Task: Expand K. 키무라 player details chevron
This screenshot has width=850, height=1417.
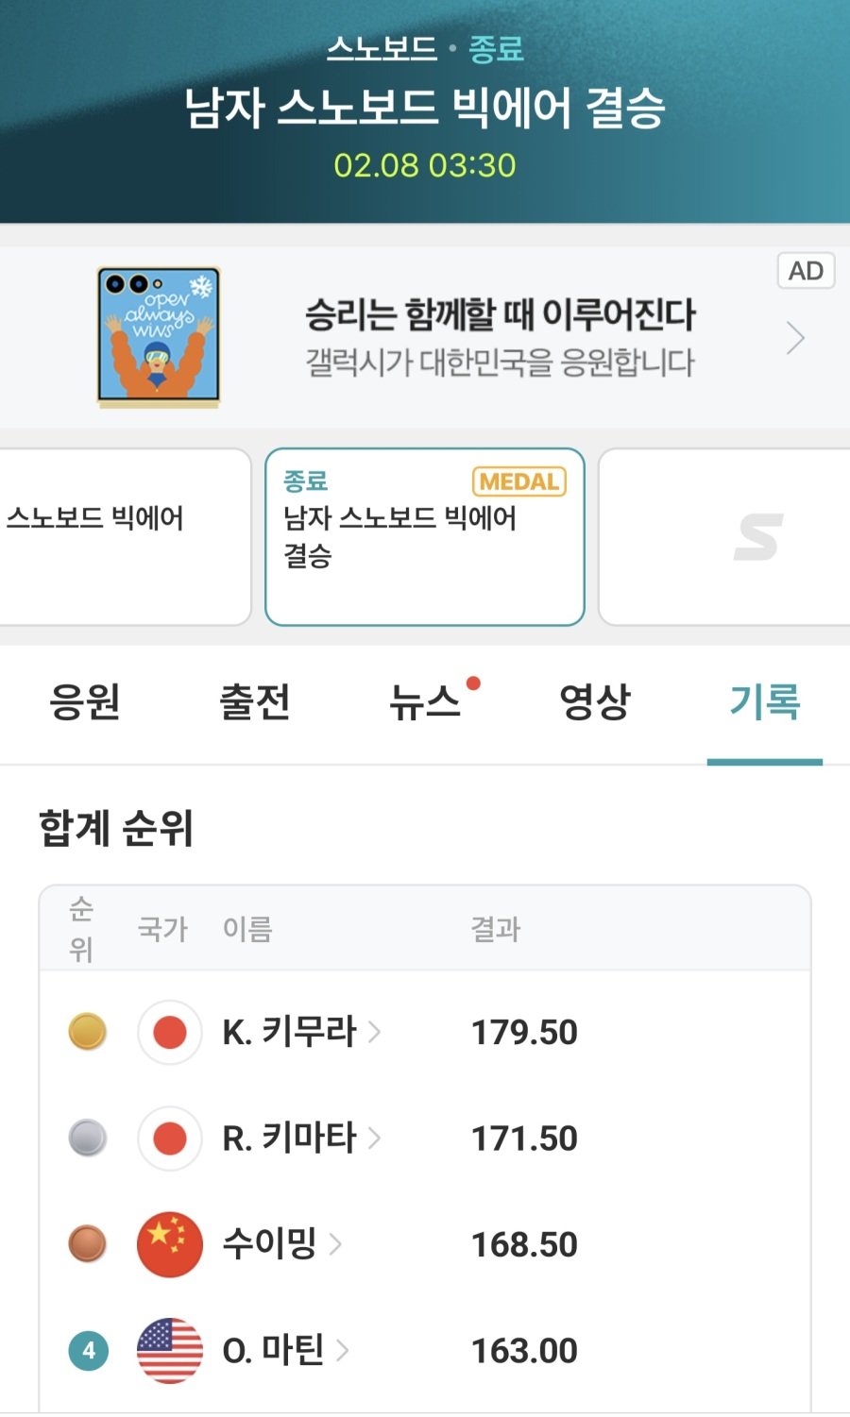Action: click(x=375, y=1032)
